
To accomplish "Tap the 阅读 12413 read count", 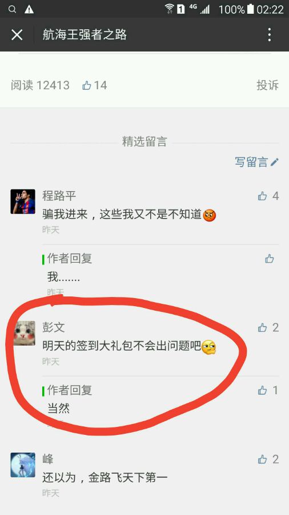I will click(x=40, y=85).
